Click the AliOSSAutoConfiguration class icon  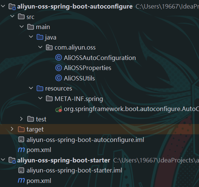(59, 58)
